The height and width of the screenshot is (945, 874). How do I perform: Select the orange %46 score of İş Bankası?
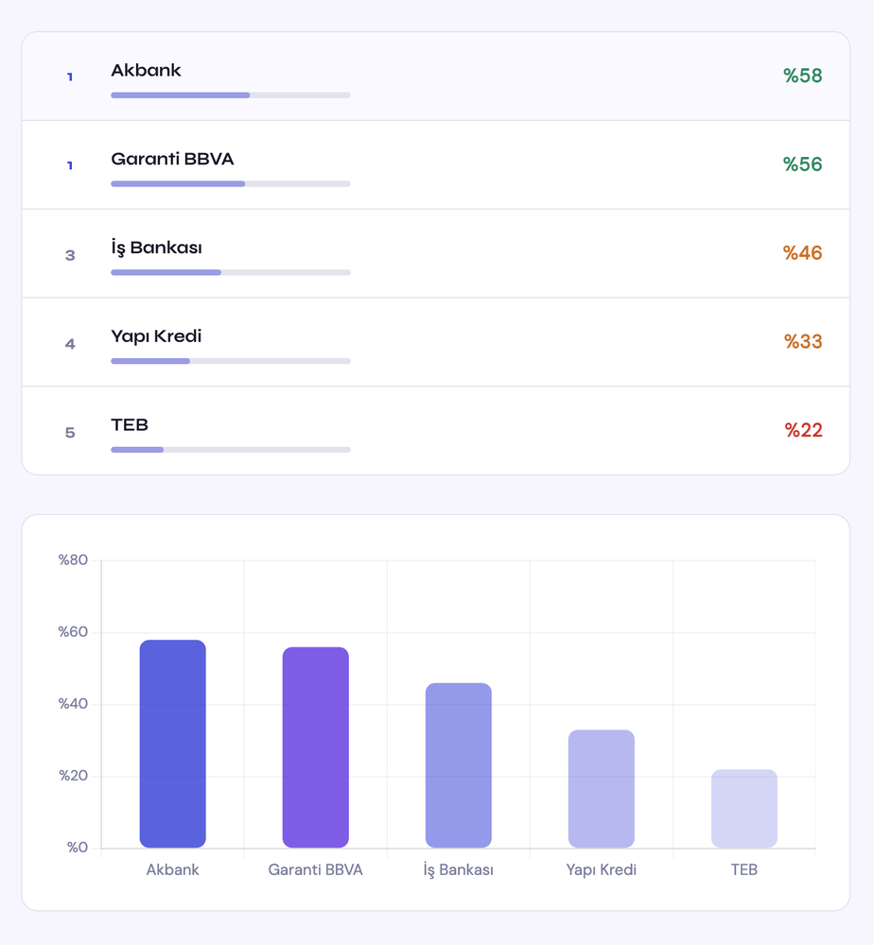[804, 252]
